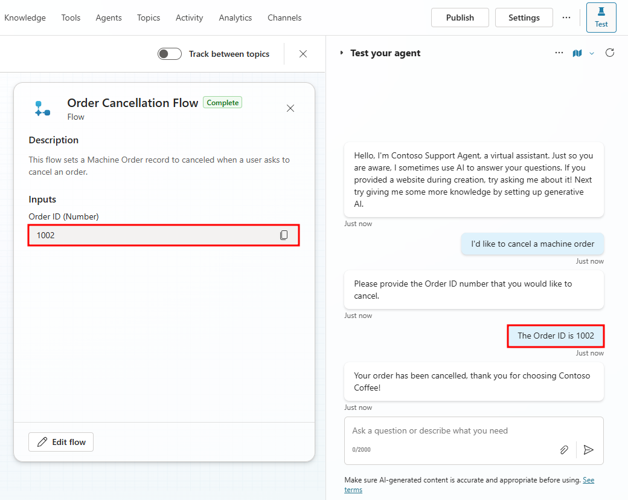This screenshot has height=500, width=628.
Task: Open more options in Test your agent header
Action: (559, 53)
